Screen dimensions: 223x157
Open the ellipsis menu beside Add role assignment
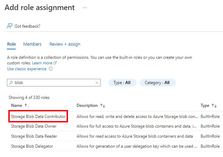click(x=85, y=8)
